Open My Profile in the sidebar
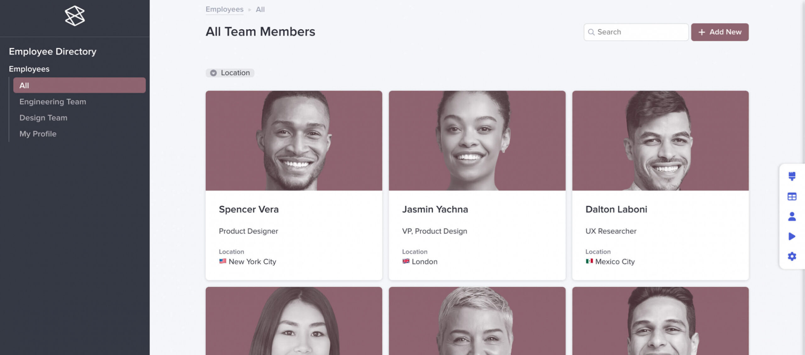This screenshot has width=805, height=355. point(38,134)
